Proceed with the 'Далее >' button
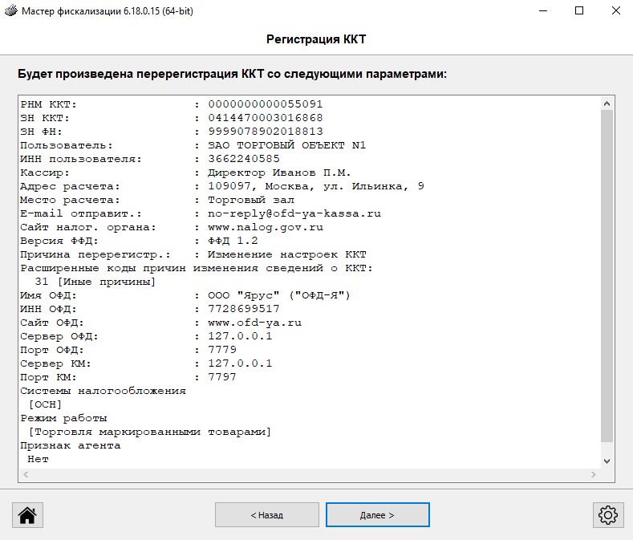The height and width of the screenshot is (540, 633). (x=378, y=514)
